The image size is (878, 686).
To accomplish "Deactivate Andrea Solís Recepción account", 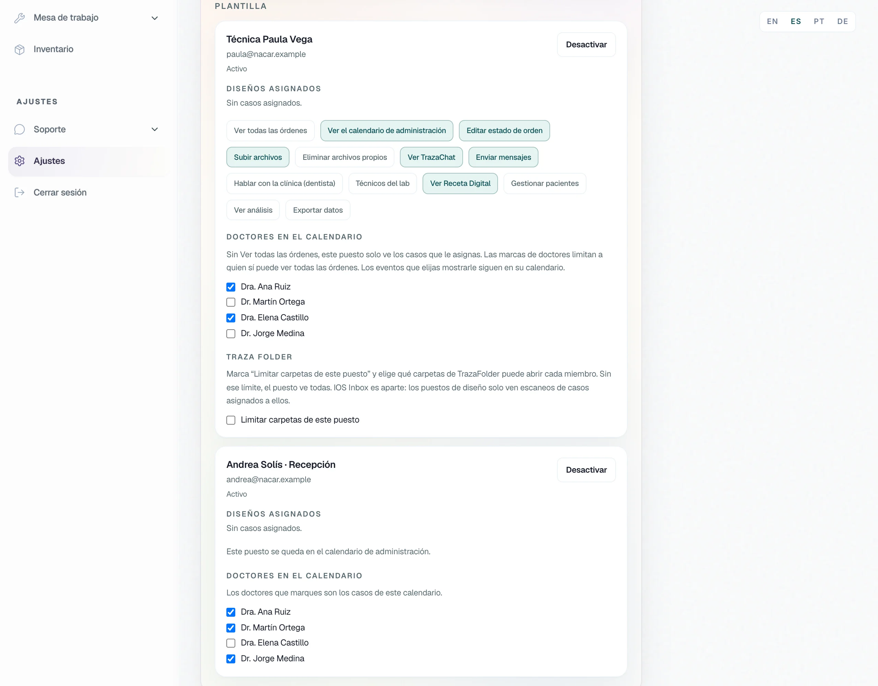I will [x=586, y=470].
